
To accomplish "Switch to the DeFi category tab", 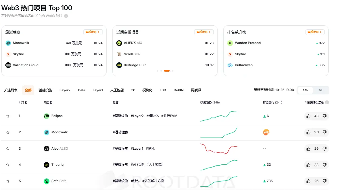I will [81, 90].
